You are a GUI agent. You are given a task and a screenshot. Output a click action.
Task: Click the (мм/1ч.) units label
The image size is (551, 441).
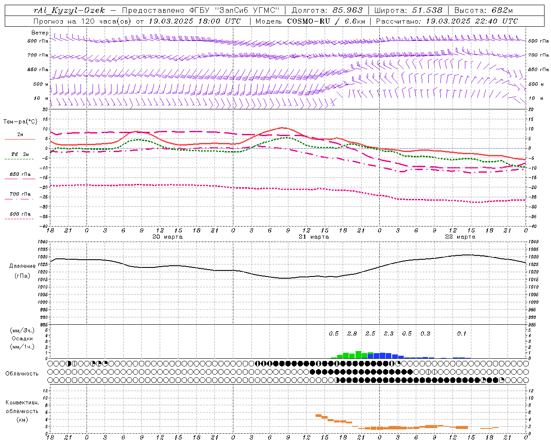point(22,347)
